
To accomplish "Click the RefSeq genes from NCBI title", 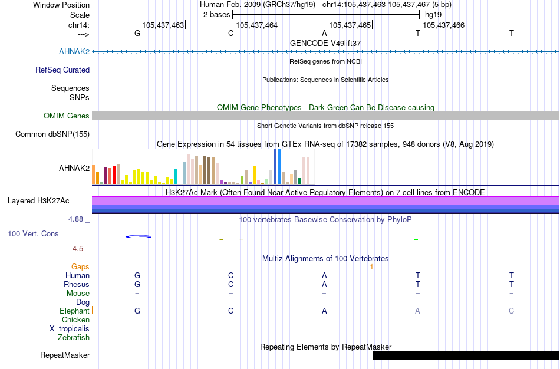I will click(x=326, y=61).
